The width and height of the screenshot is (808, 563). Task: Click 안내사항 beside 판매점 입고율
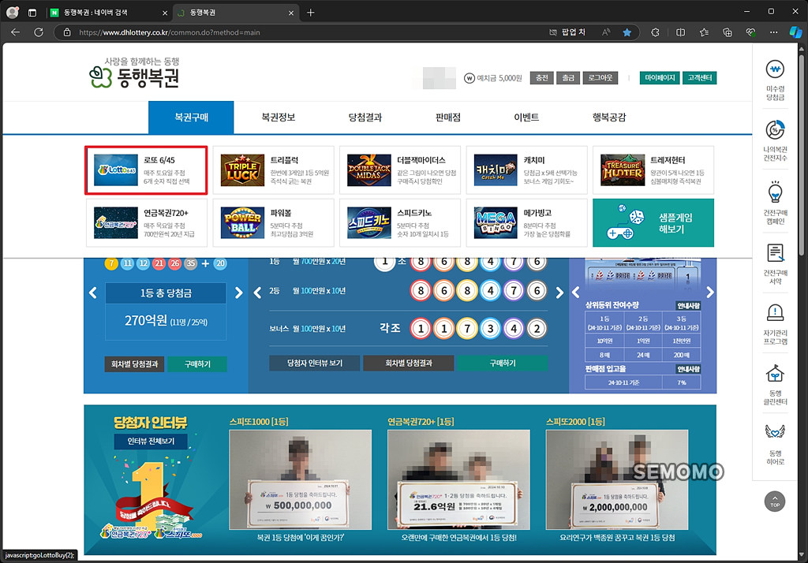[x=688, y=369]
